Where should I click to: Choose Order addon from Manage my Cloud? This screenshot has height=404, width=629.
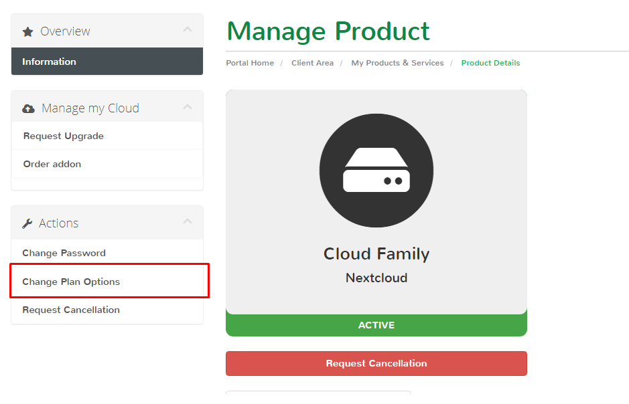[107, 164]
